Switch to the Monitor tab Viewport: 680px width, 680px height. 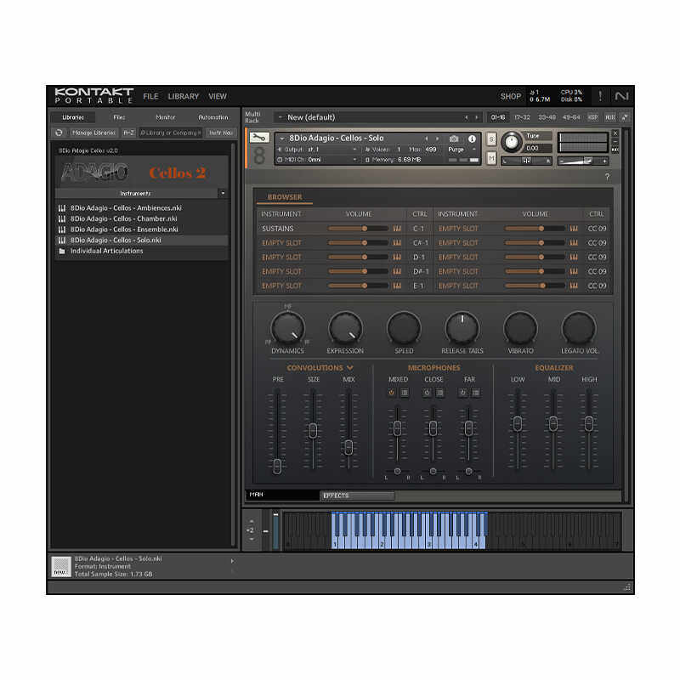click(x=165, y=117)
